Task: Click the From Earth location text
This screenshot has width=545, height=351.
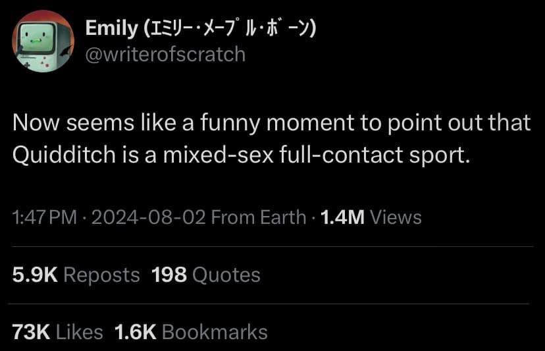Action: [257, 217]
